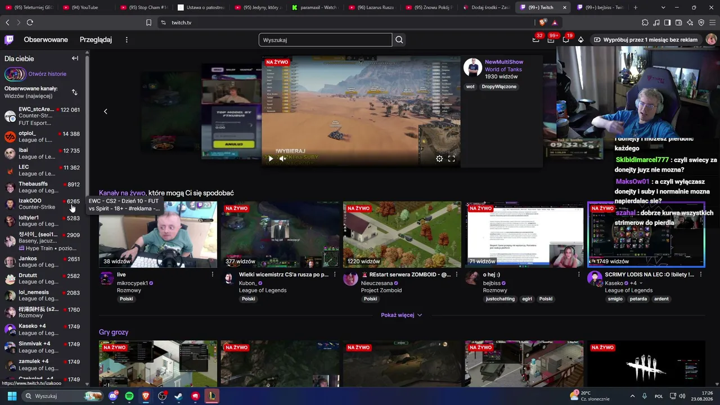Click the Brave VPN shield icon
The height and width of the screenshot is (405, 720).
tap(701, 22)
